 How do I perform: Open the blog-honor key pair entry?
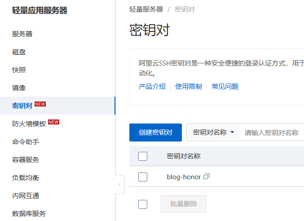click(184, 177)
